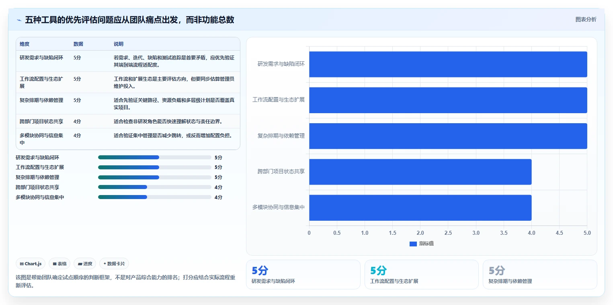Click the 工作流配置与生态扩展 chart bar
Viewport: 613px width, 305px height.
coord(448,100)
